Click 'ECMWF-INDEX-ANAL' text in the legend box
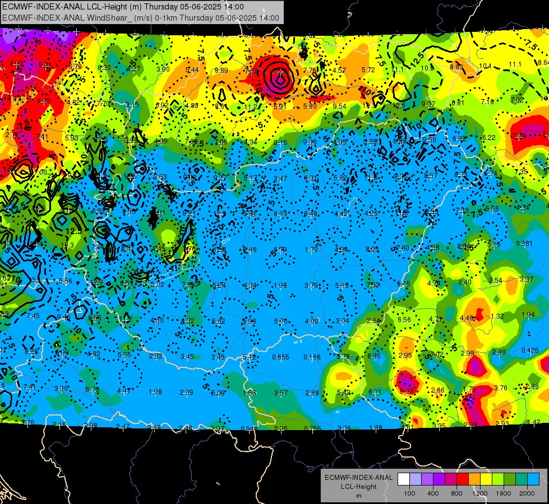Viewport: 549px width, 504px height. click(x=358, y=478)
